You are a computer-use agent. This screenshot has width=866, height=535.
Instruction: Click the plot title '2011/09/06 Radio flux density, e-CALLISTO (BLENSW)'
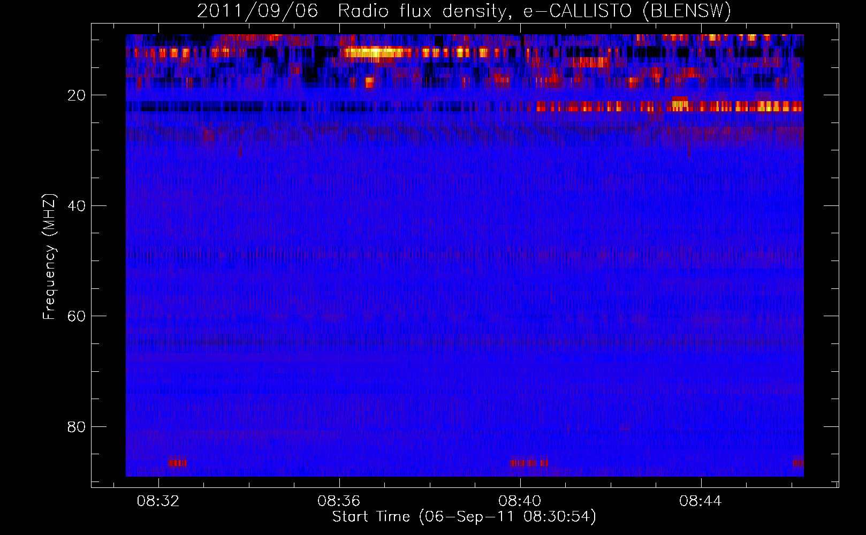[x=464, y=11]
